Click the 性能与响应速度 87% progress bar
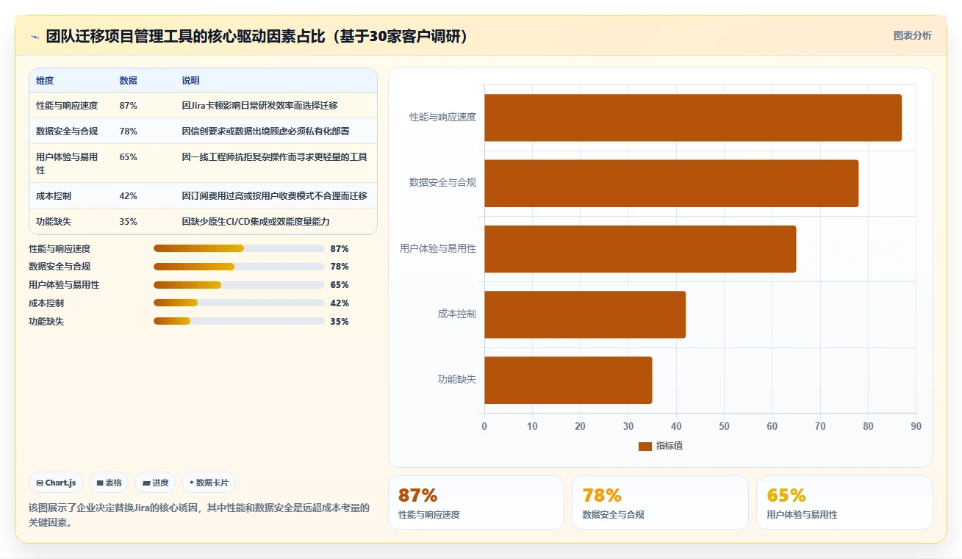 (239, 248)
